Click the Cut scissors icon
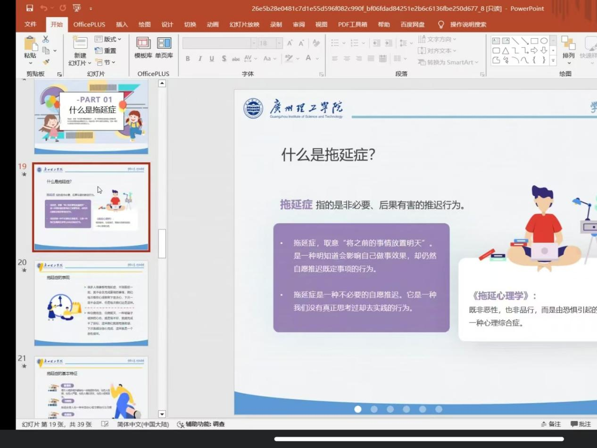The width and height of the screenshot is (597, 448). pos(46,39)
